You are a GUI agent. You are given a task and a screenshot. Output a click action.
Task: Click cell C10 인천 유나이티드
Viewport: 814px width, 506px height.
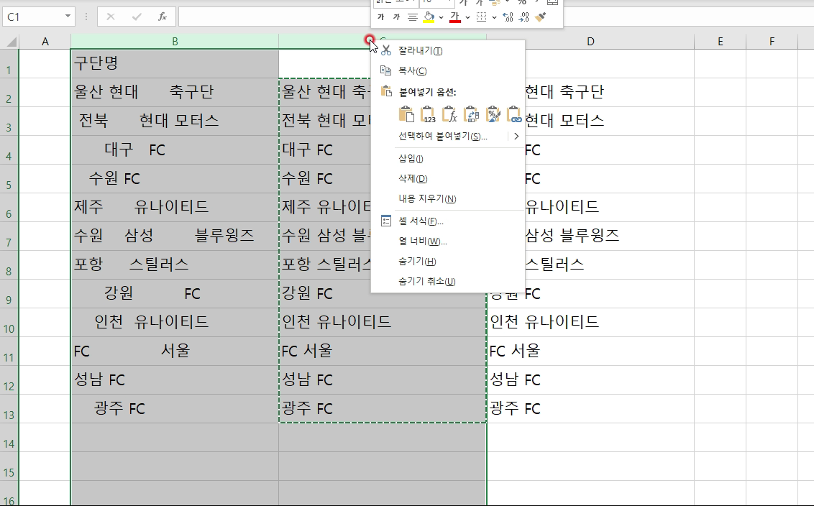click(x=383, y=323)
